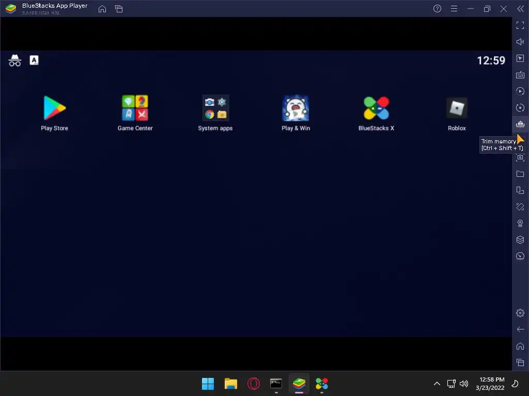Click the Android home icon in sidebar
Screen dimensions: 529x396
pos(520,346)
